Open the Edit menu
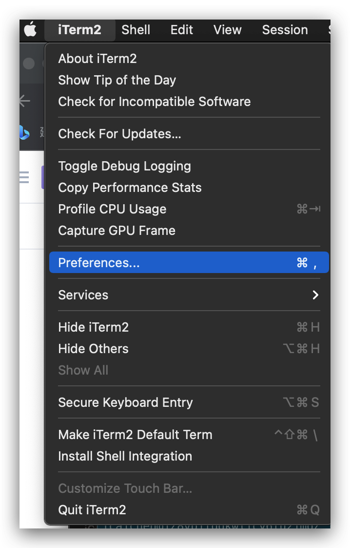350x548 pixels. pyautogui.click(x=182, y=30)
